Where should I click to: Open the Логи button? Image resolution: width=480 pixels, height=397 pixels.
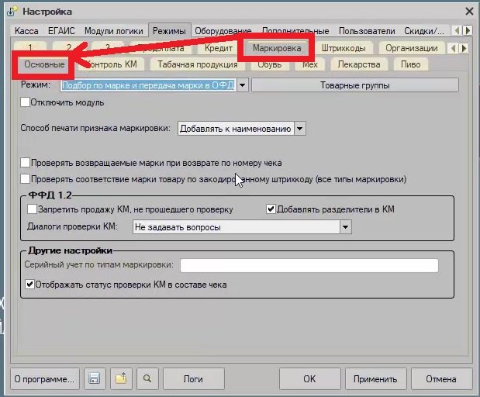(193, 378)
